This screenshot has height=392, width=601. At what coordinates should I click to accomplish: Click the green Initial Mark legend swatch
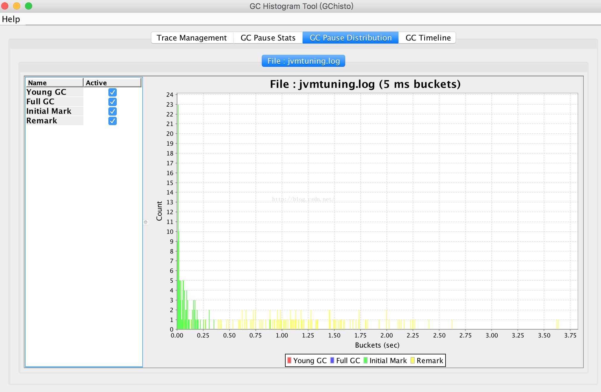tap(365, 360)
